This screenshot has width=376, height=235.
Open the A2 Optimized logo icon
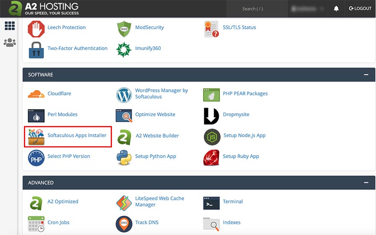coord(36,203)
